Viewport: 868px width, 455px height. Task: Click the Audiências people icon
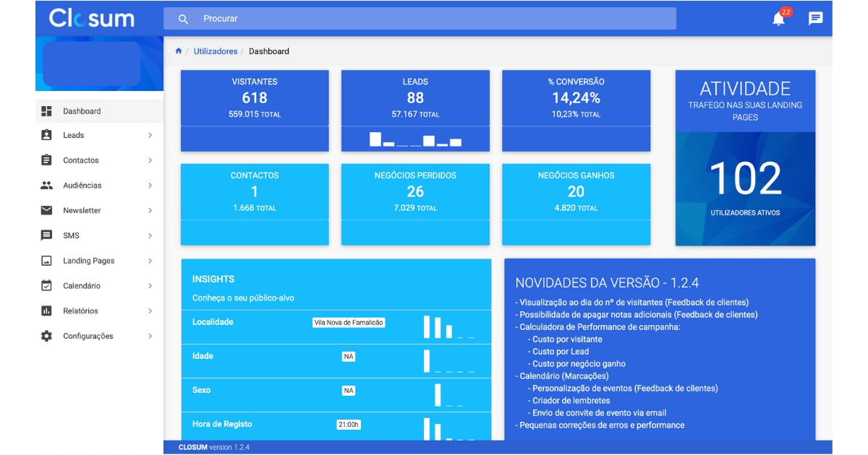47,186
